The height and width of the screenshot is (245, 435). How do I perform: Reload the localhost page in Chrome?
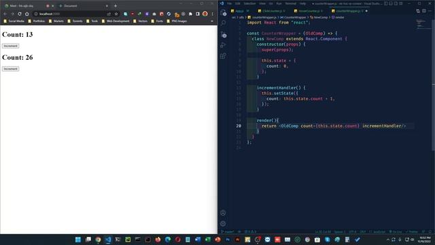(20, 14)
